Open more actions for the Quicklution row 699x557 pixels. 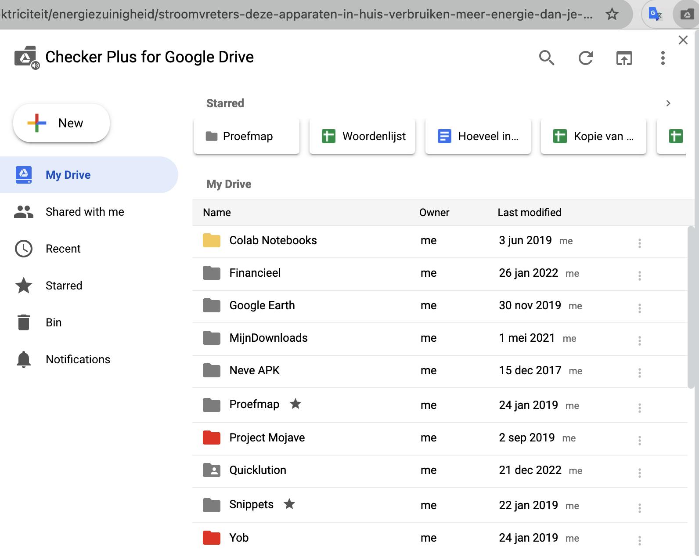639,473
